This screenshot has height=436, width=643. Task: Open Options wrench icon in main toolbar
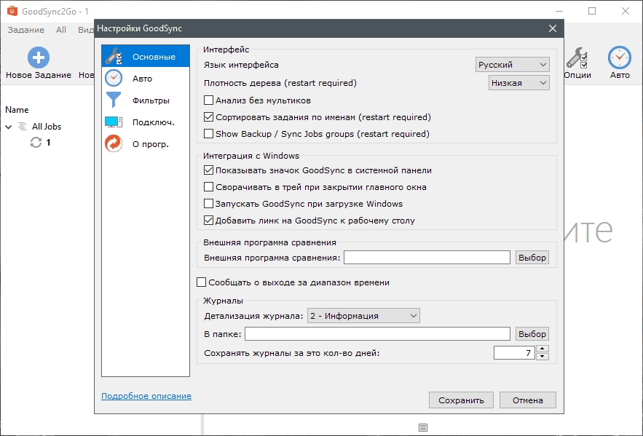[577, 58]
